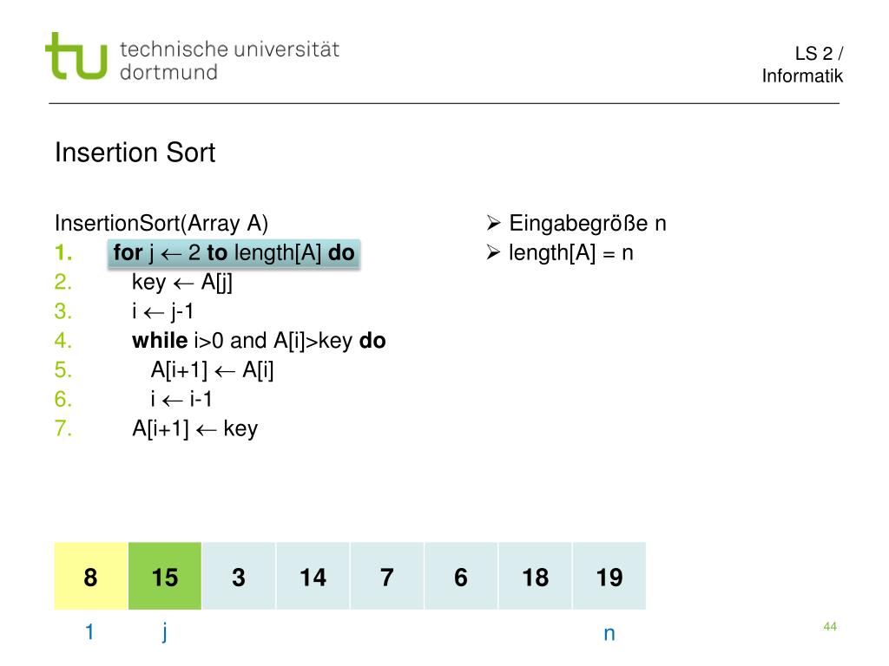
Task: Click the Insertion Sort slide title
Action: [135, 153]
